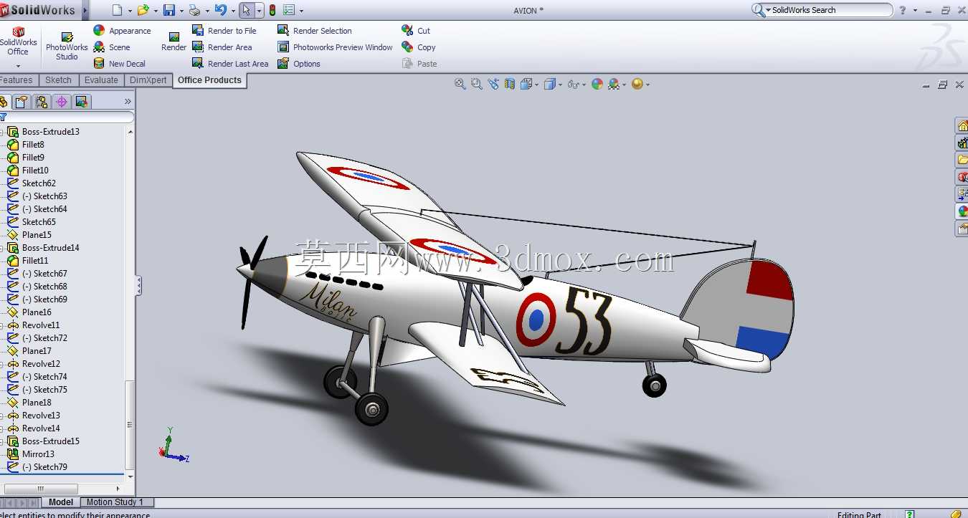
Task: Click Render Last Area
Action: tap(230, 64)
